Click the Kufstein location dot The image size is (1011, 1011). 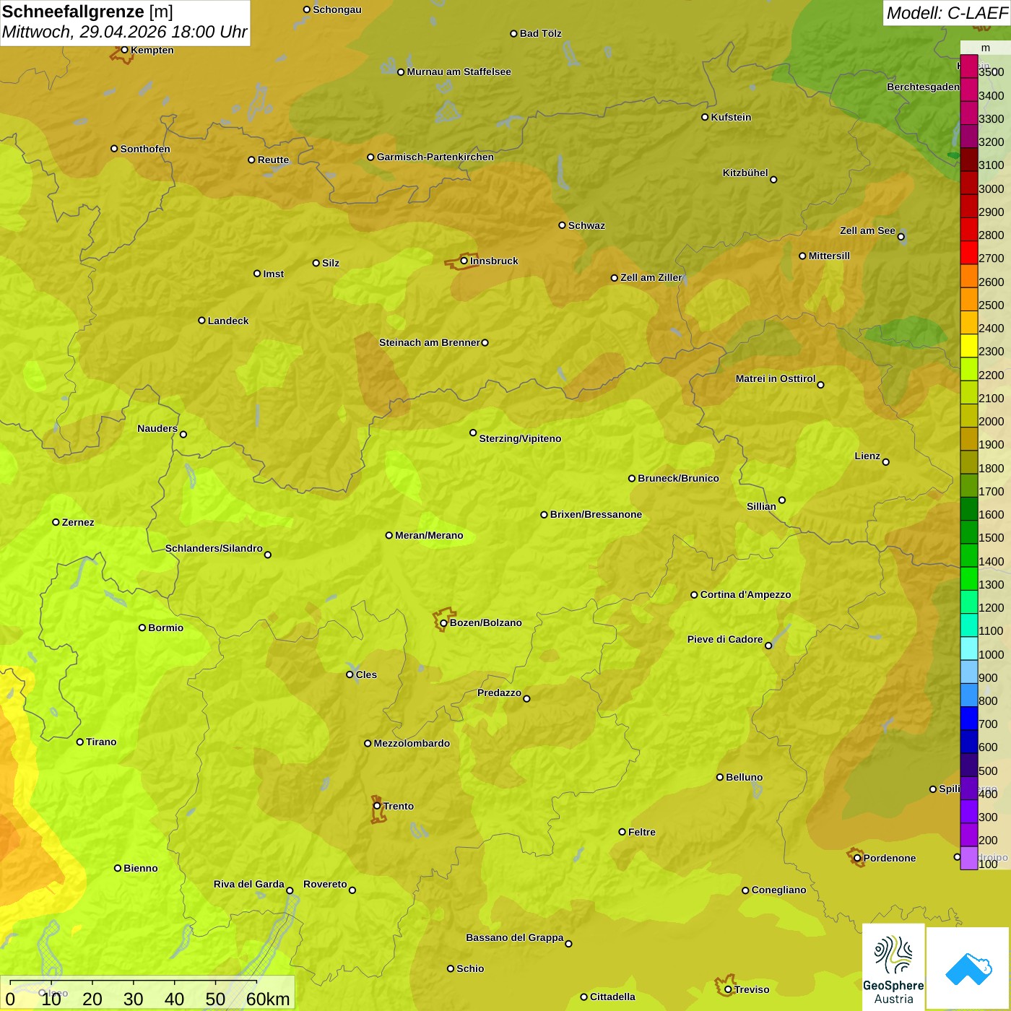(x=705, y=117)
